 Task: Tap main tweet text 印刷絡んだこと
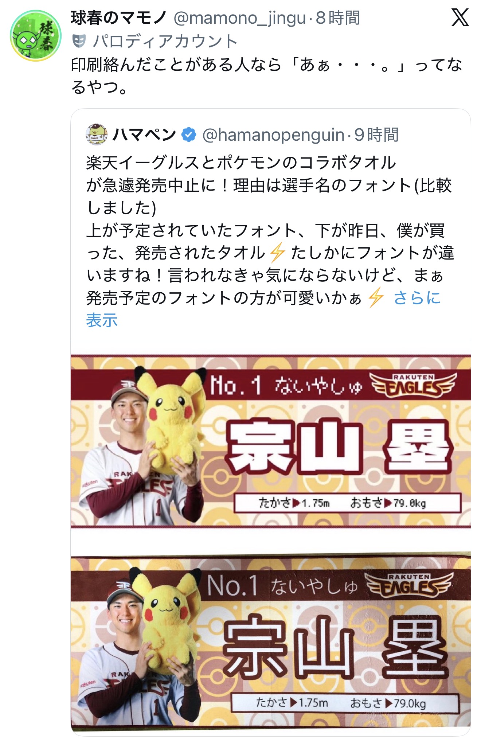pos(267,76)
